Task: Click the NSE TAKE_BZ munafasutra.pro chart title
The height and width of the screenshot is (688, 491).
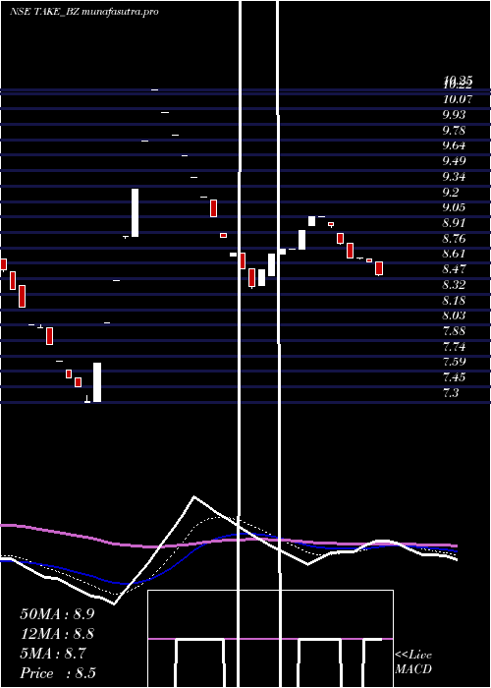Action: [x=84, y=12]
